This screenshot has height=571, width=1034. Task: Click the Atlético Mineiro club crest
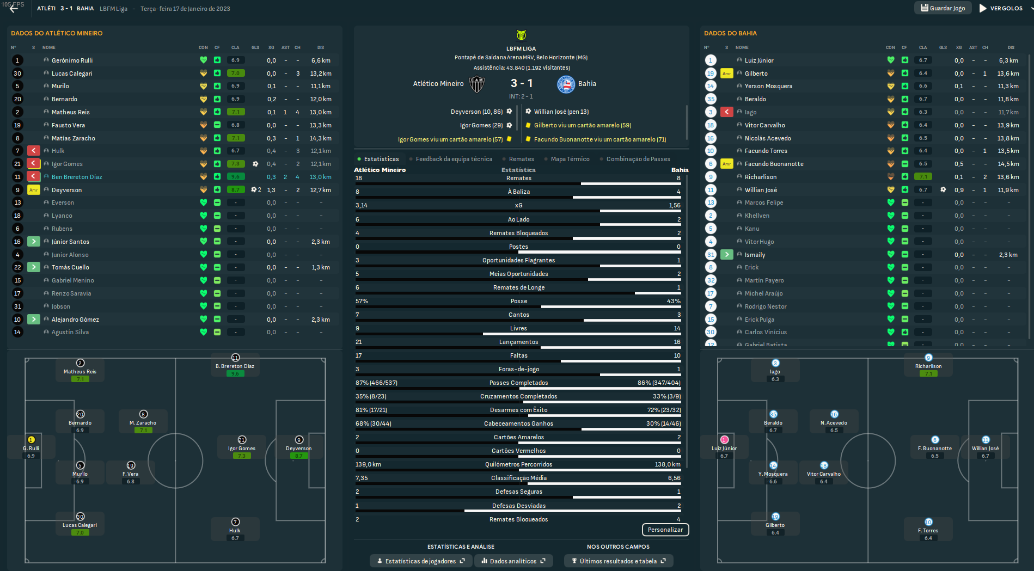[477, 84]
